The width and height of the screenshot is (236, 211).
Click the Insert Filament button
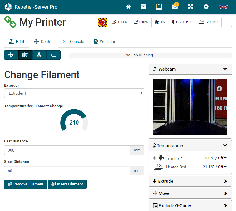pyautogui.click(x=67, y=184)
